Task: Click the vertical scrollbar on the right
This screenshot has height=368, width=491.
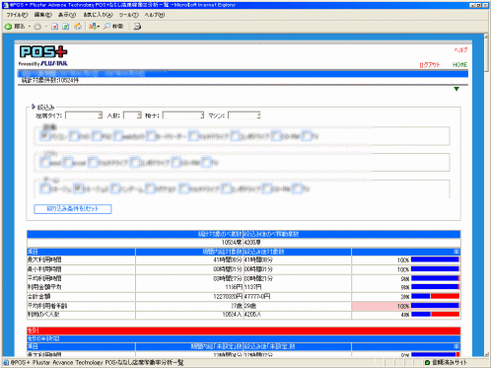Action: (486, 194)
